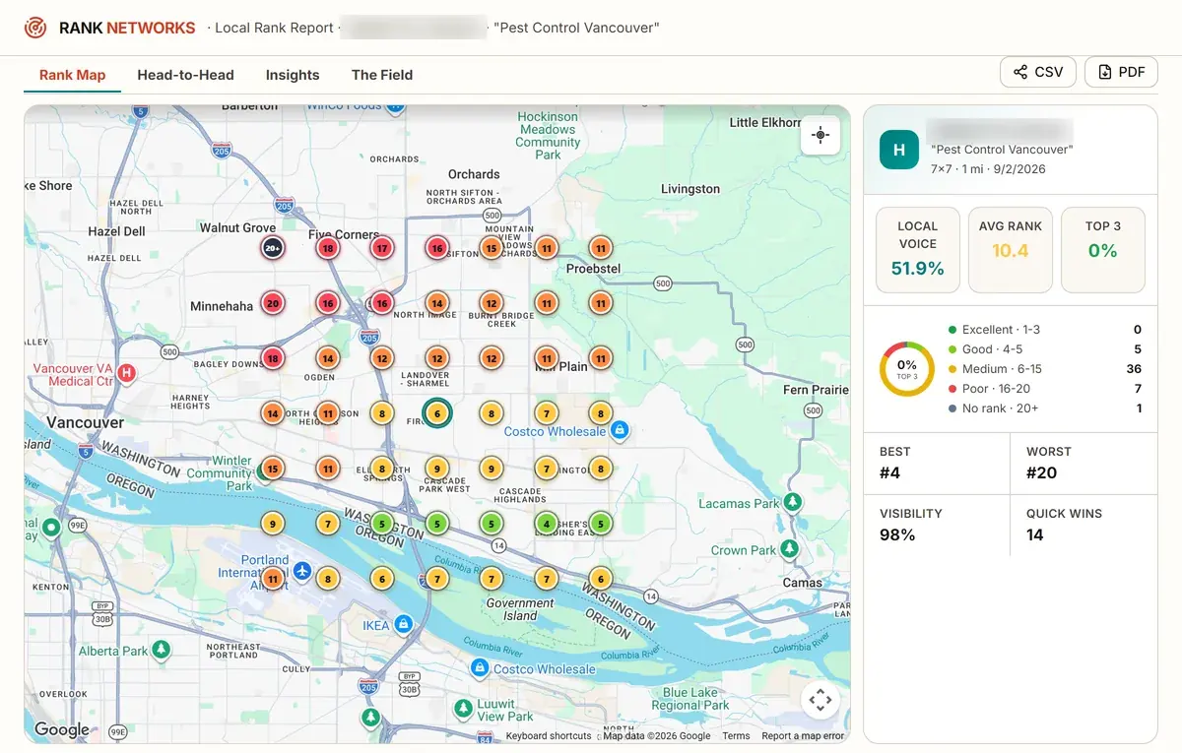Switch to the Rank Map tab
The image size is (1182, 753).
click(72, 75)
